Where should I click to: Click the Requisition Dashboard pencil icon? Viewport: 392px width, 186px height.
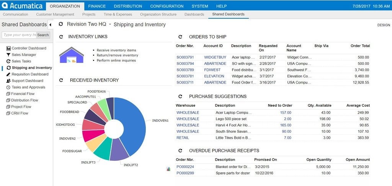tap(8, 74)
